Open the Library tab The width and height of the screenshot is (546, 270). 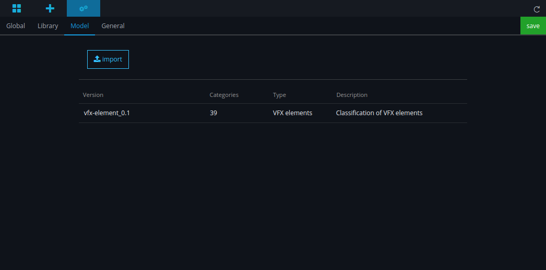coord(48,26)
